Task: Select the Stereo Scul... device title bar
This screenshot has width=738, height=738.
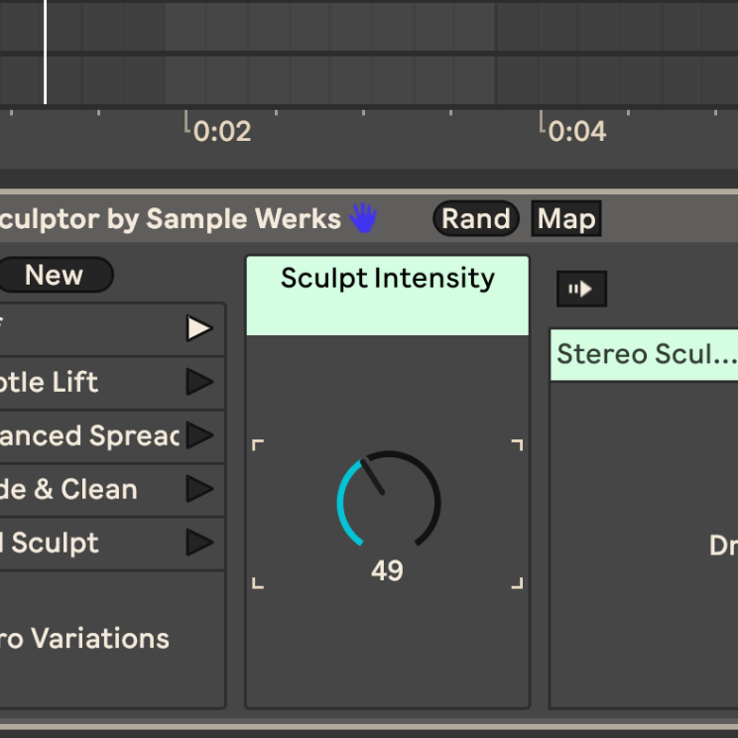Action: (x=645, y=354)
